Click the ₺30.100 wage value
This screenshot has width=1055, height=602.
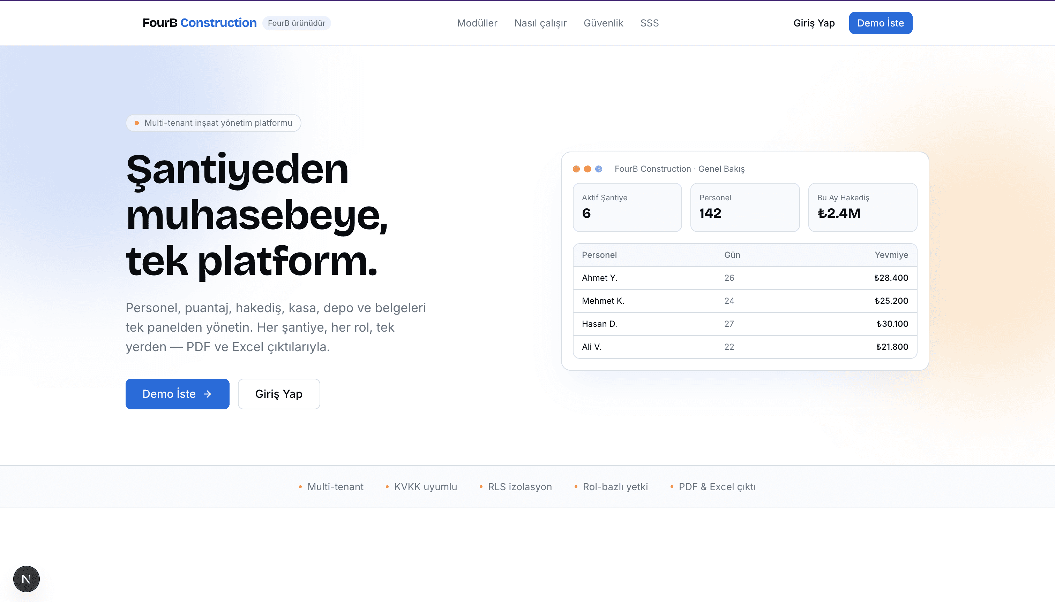[892, 324]
